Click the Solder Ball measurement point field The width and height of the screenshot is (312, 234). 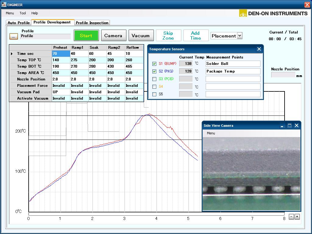[x=233, y=64]
